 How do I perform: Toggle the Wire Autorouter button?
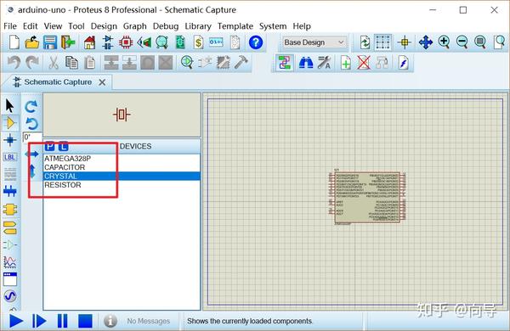tap(285, 63)
